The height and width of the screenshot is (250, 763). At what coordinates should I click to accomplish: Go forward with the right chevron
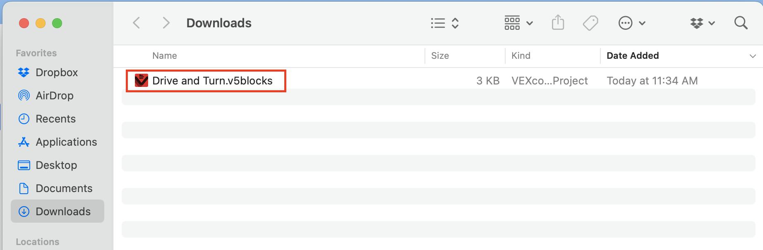pyautogui.click(x=166, y=23)
